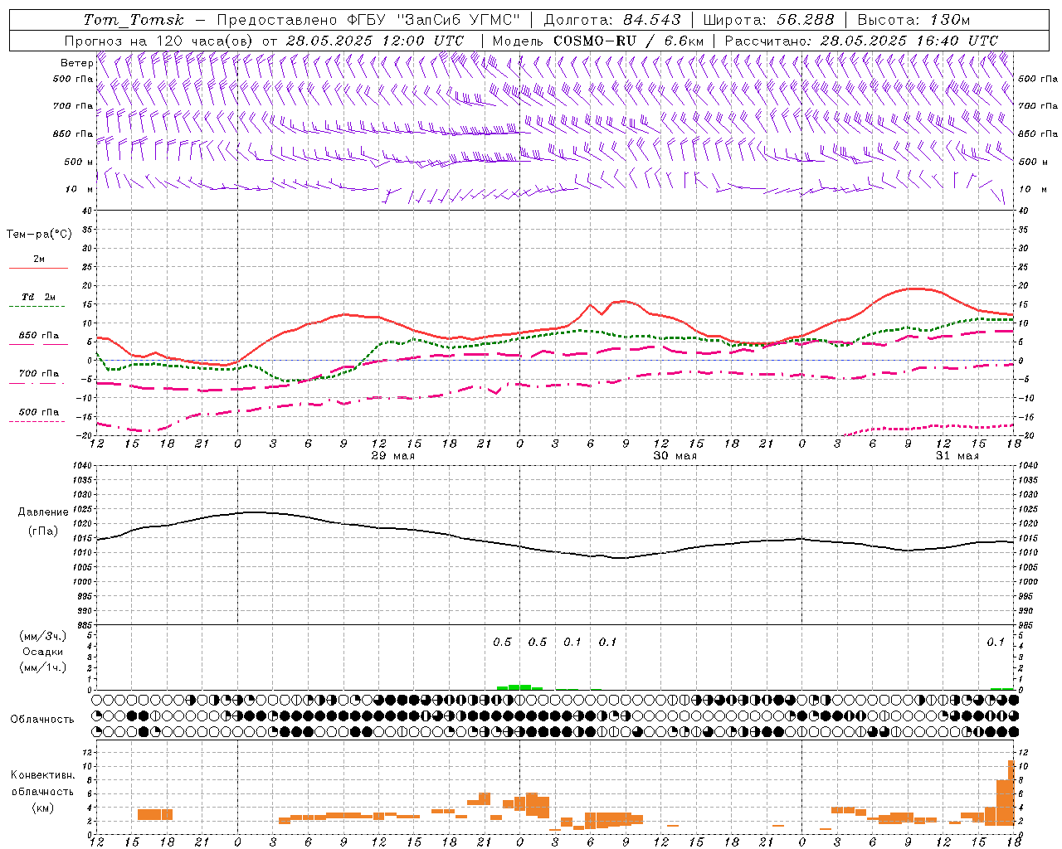
Task: Click the "(гПа)" unit under Давление
Action: (x=42, y=531)
